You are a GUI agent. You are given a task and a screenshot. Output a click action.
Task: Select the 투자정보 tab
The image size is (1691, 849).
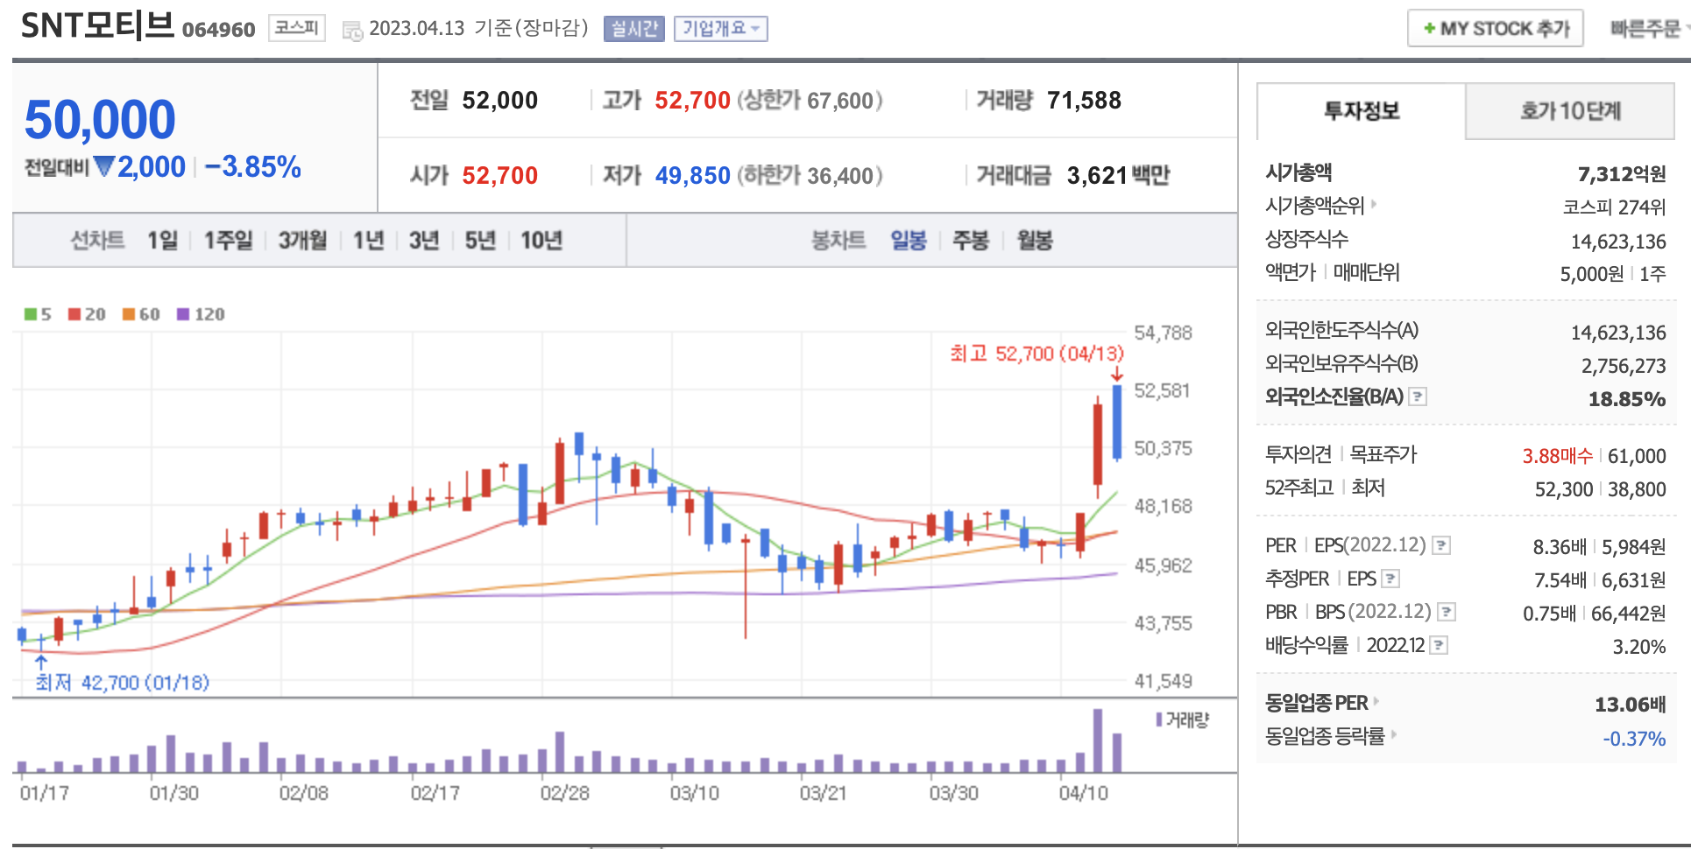[1361, 111]
